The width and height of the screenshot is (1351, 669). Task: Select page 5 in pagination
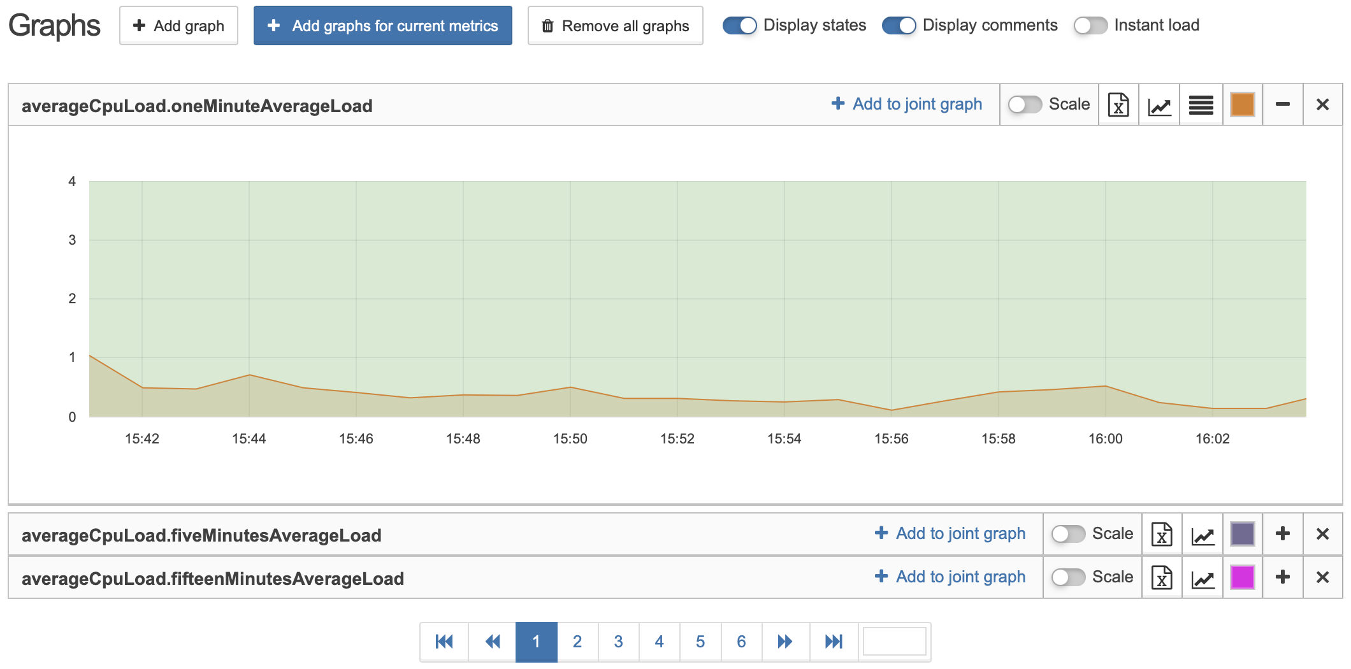(x=700, y=642)
